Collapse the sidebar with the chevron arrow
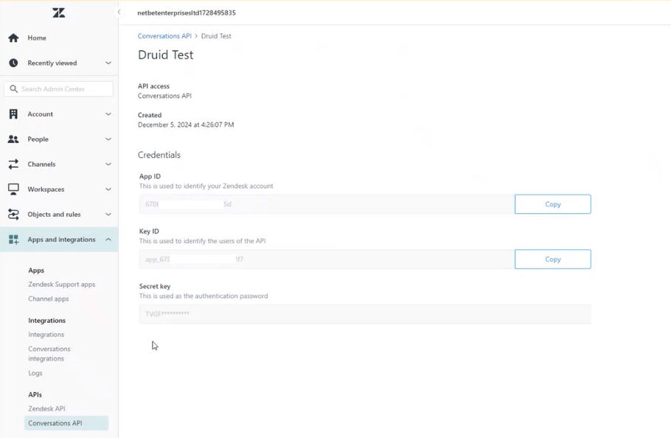The image size is (671, 438). click(119, 12)
